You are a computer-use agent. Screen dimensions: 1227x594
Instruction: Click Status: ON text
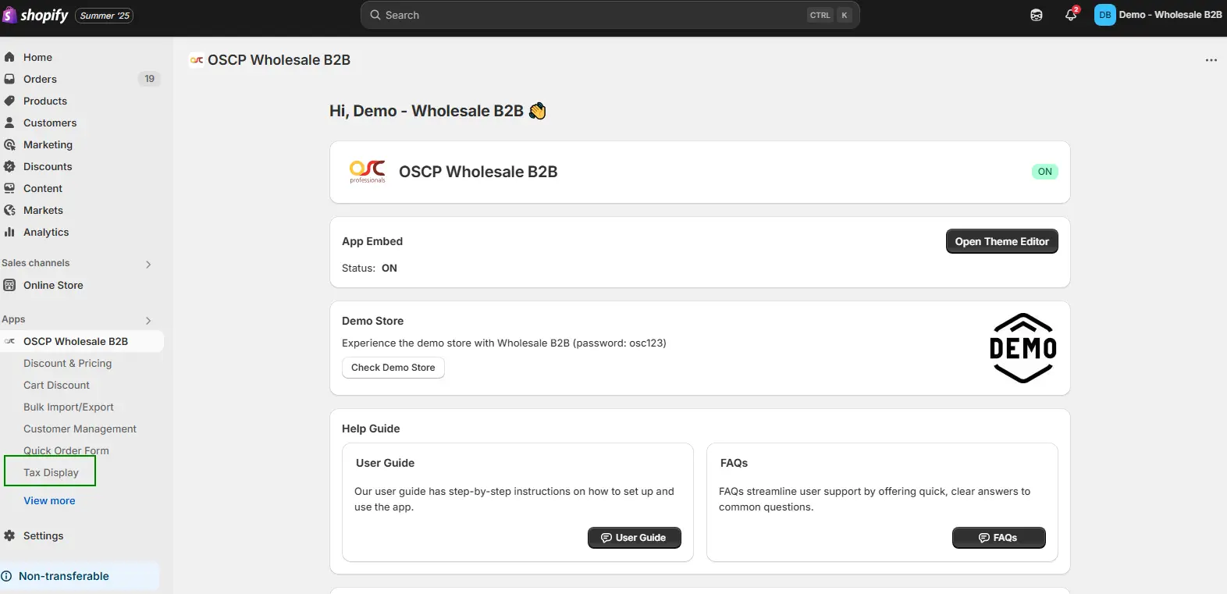pyautogui.click(x=369, y=268)
